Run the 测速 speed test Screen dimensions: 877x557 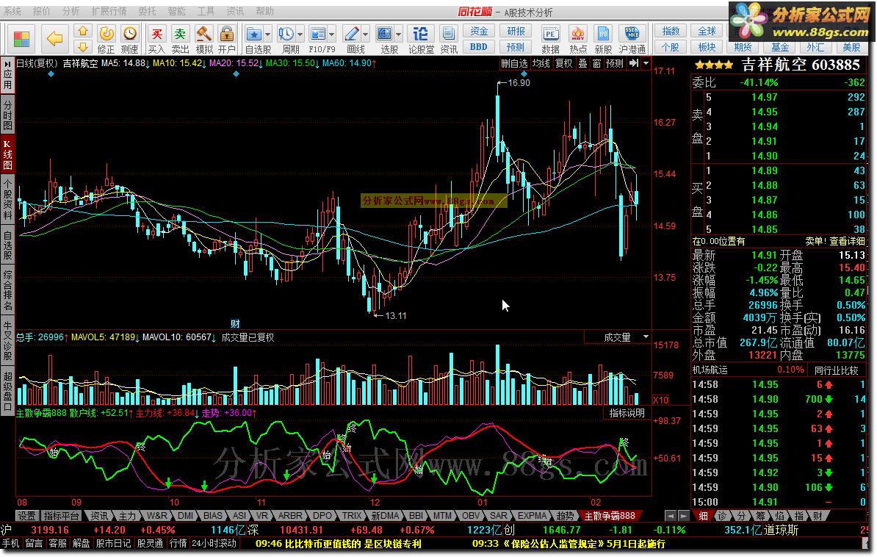(130, 40)
